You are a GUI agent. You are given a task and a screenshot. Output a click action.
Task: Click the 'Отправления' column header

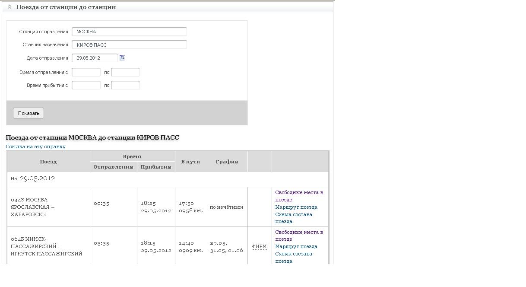coord(113,167)
